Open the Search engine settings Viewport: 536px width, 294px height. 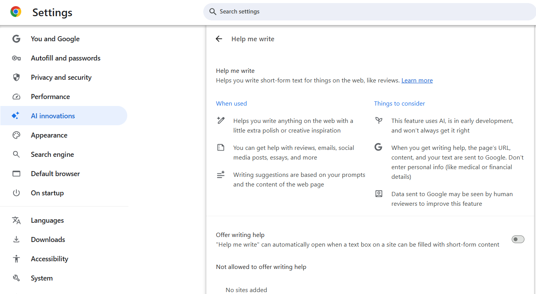coord(52,155)
